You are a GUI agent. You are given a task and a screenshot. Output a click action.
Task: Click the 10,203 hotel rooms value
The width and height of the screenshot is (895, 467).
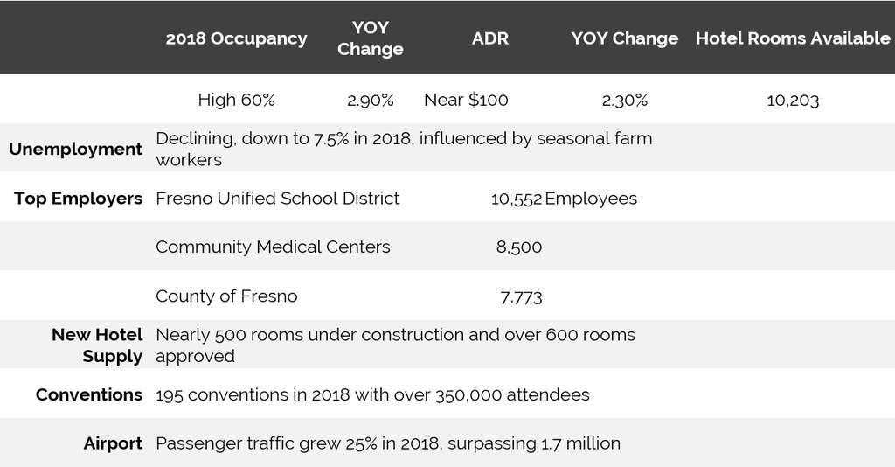(793, 100)
